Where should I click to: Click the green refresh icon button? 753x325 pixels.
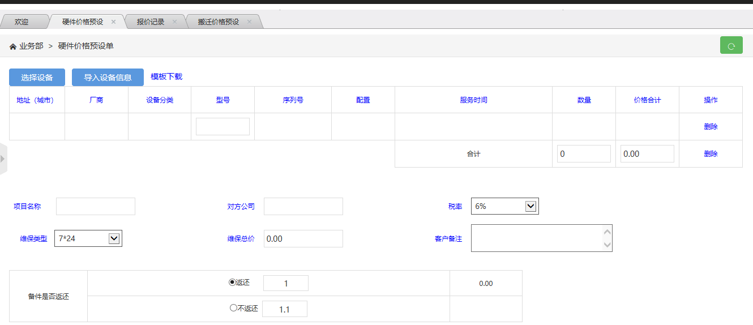point(731,46)
